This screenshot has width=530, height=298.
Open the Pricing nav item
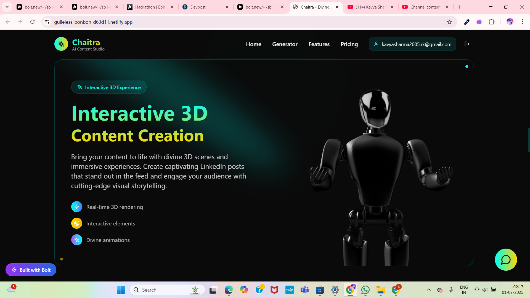(349, 44)
